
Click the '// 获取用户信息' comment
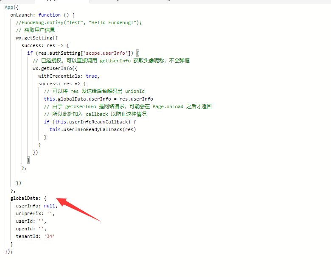(x=35, y=30)
